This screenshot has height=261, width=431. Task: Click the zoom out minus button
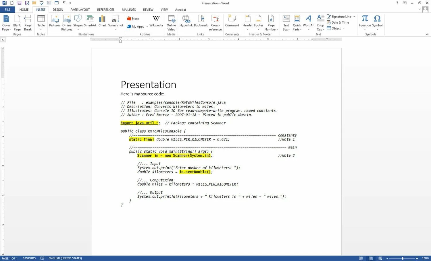387,258
